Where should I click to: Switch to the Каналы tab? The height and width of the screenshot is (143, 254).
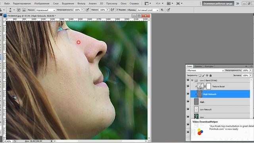(x=198, y=66)
